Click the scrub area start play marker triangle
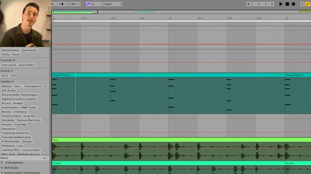Viewport: 311px width, 174px height. [53, 21]
